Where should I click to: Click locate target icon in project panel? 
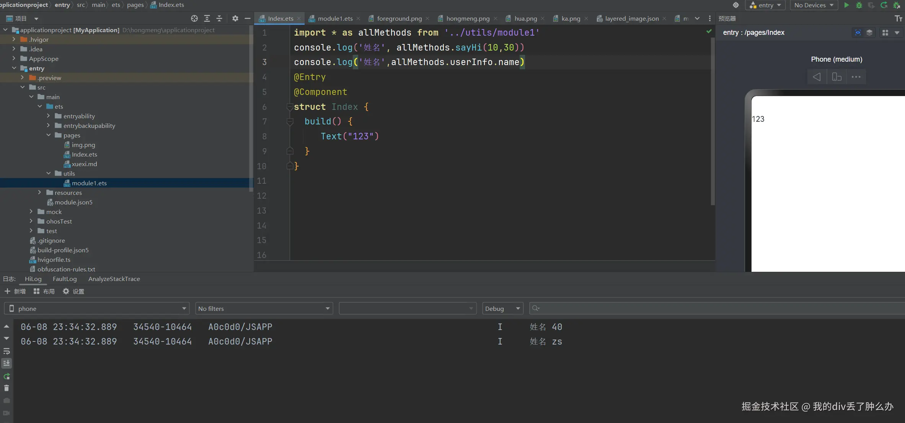(194, 18)
